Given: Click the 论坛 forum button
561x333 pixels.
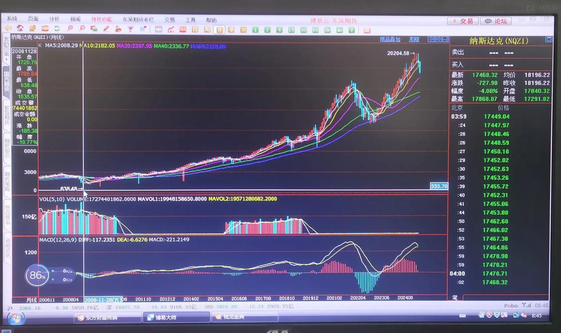Looking at the screenshot, I should point(495,21).
